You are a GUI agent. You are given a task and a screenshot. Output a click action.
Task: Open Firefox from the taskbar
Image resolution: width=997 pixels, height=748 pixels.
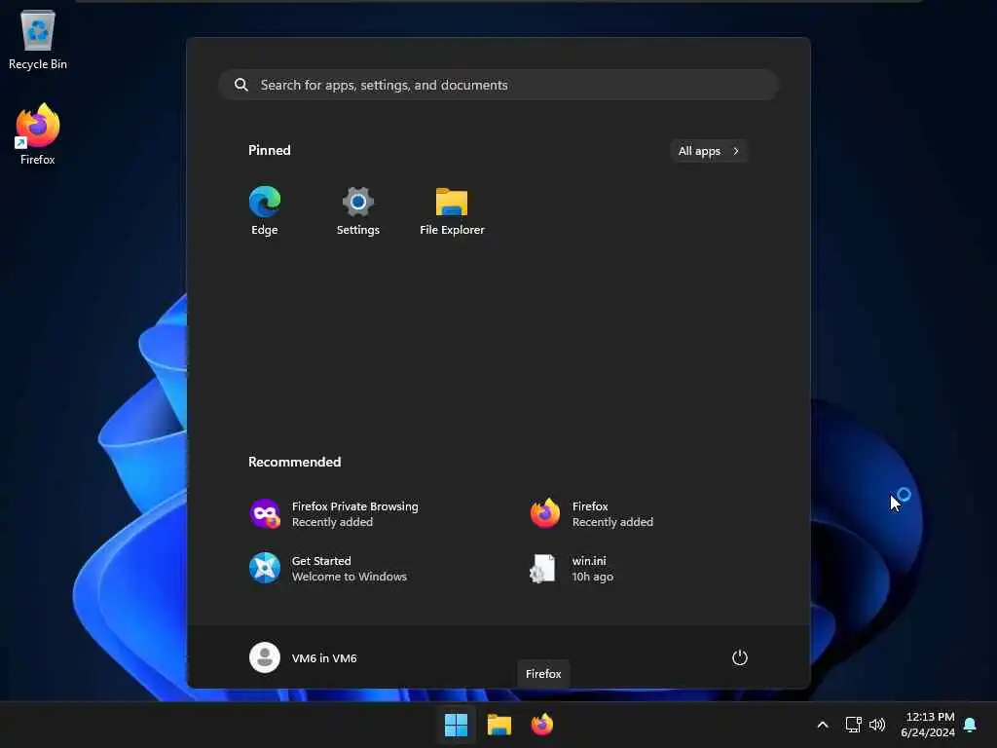[542, 725]
